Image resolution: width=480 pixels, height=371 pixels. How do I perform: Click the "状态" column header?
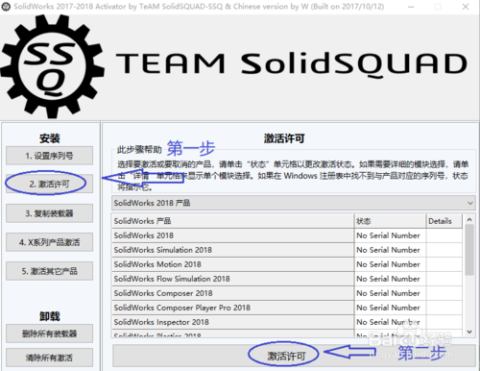tap(390, 221)
